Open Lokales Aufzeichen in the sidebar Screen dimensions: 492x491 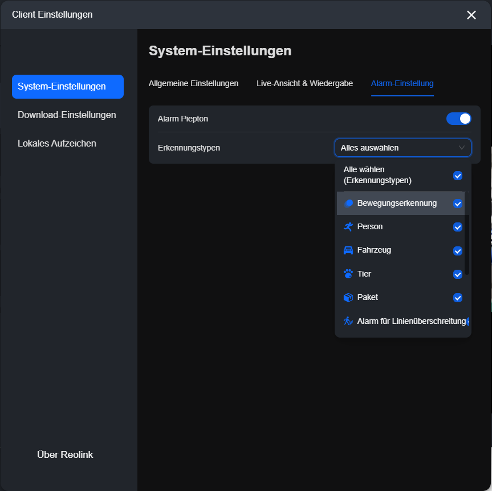(x=57, y=144)
